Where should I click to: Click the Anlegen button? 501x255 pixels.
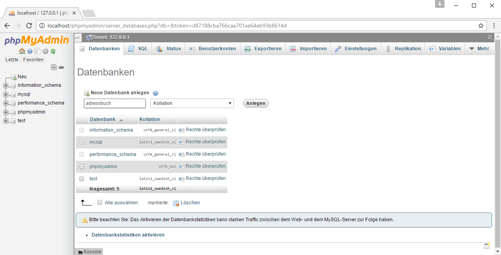[256, 103]
